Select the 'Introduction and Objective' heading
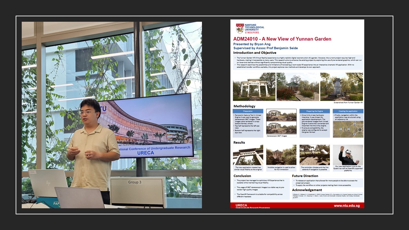 pos(255,53)
